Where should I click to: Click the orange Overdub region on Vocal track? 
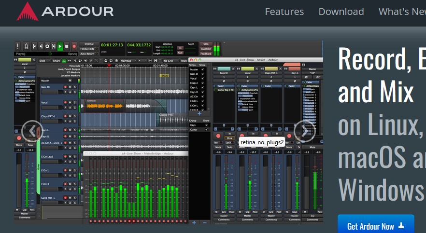click(x=104, y=106)
